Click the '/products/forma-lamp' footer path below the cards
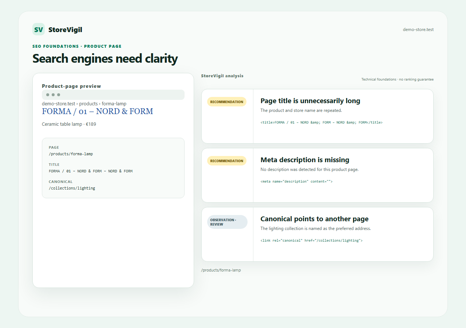The width and height of the screenshot is (466, 328). (x=221, y=270)
